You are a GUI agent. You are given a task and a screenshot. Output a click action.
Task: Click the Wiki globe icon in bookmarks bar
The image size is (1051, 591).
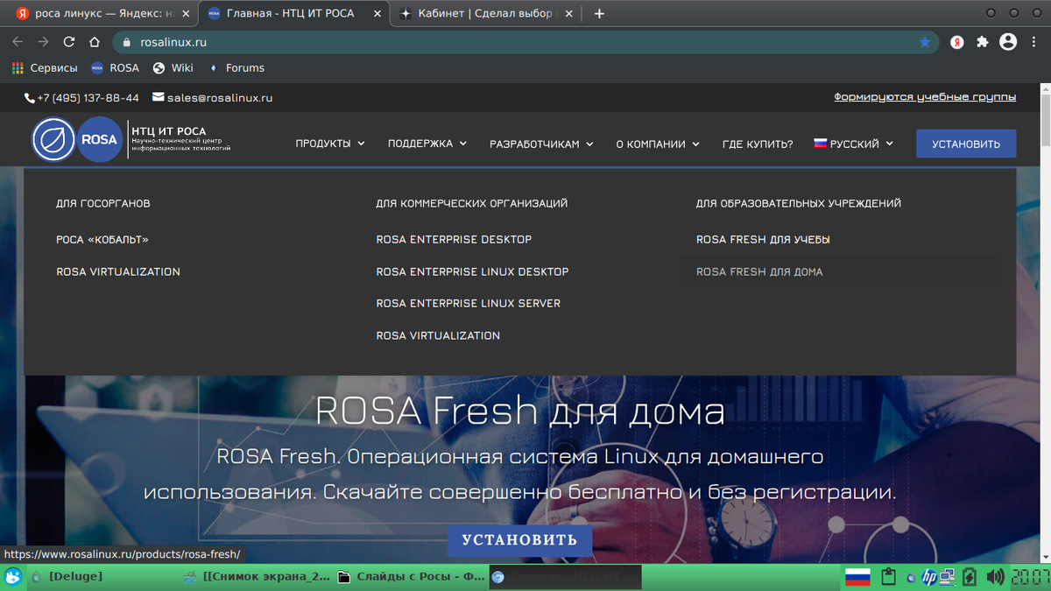[x=159, y=67]
